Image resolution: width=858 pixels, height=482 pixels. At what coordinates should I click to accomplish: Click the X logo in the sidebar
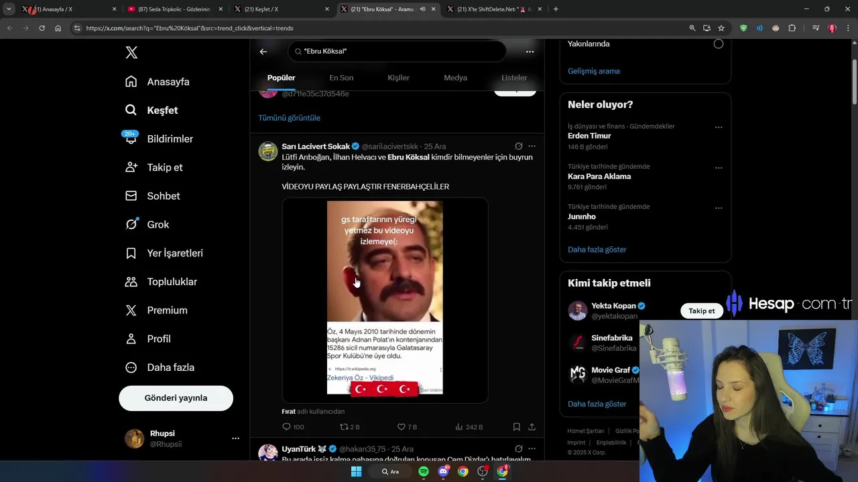[x=131, y=53]
